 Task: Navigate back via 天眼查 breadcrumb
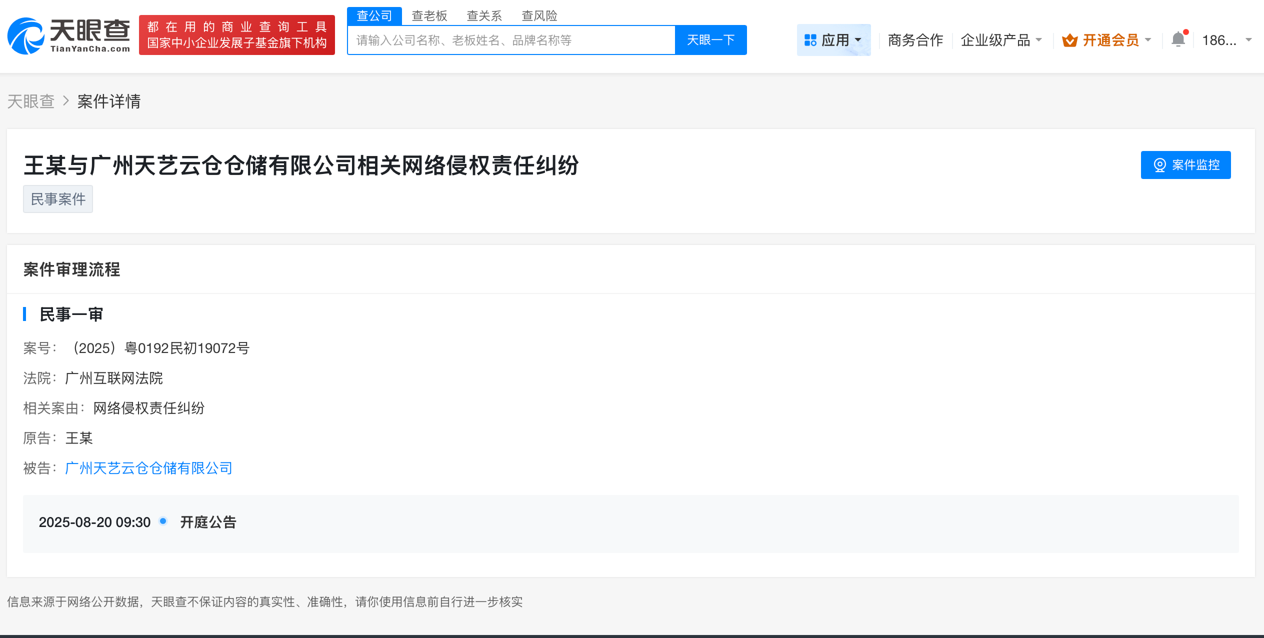click(x=30, y=101)
